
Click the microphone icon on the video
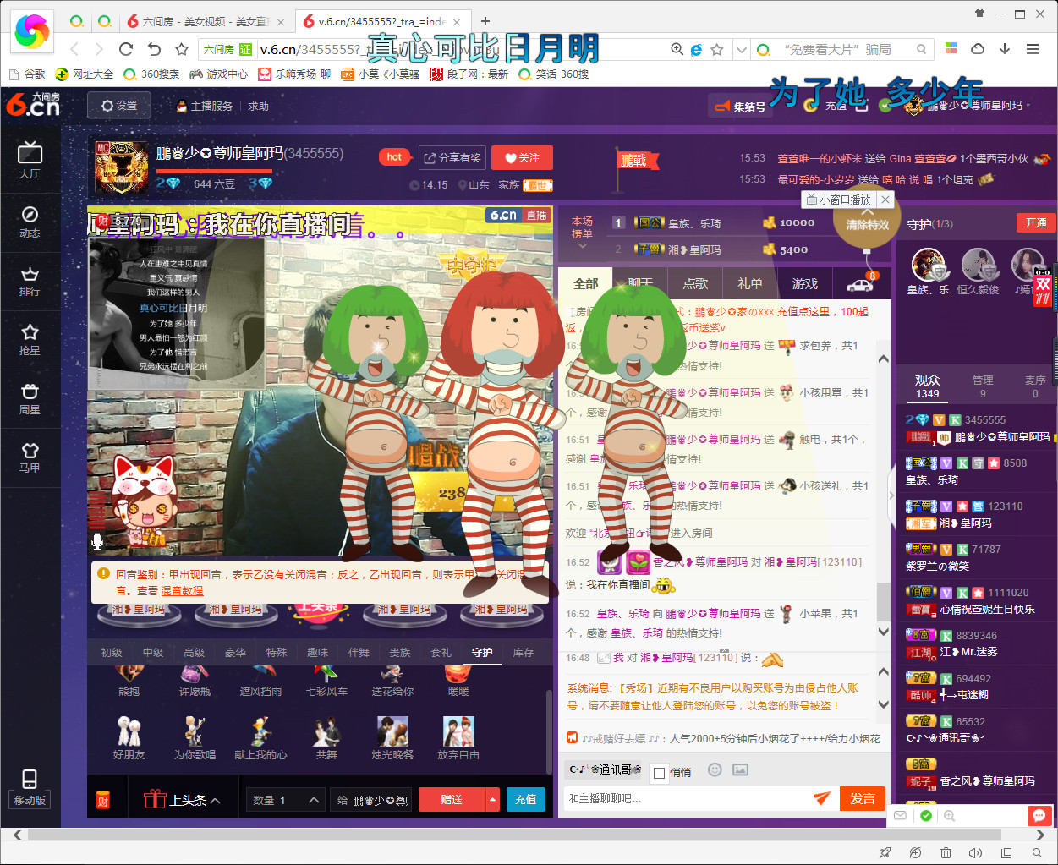coord(97,542)
